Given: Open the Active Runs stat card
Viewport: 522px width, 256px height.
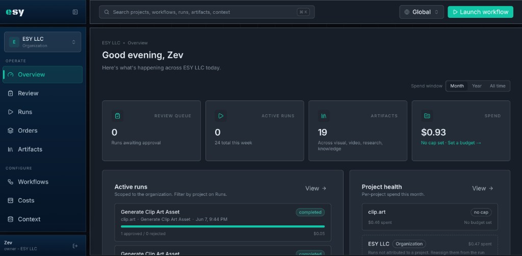Looking at the screenshot, I should click(255, 131).
